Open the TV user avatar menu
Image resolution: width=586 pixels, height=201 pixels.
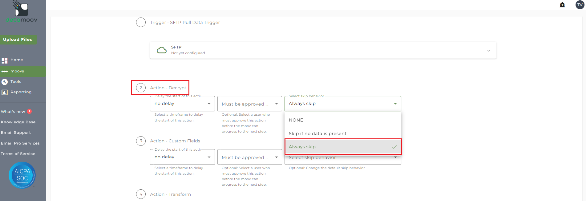(x=580, y=5)
